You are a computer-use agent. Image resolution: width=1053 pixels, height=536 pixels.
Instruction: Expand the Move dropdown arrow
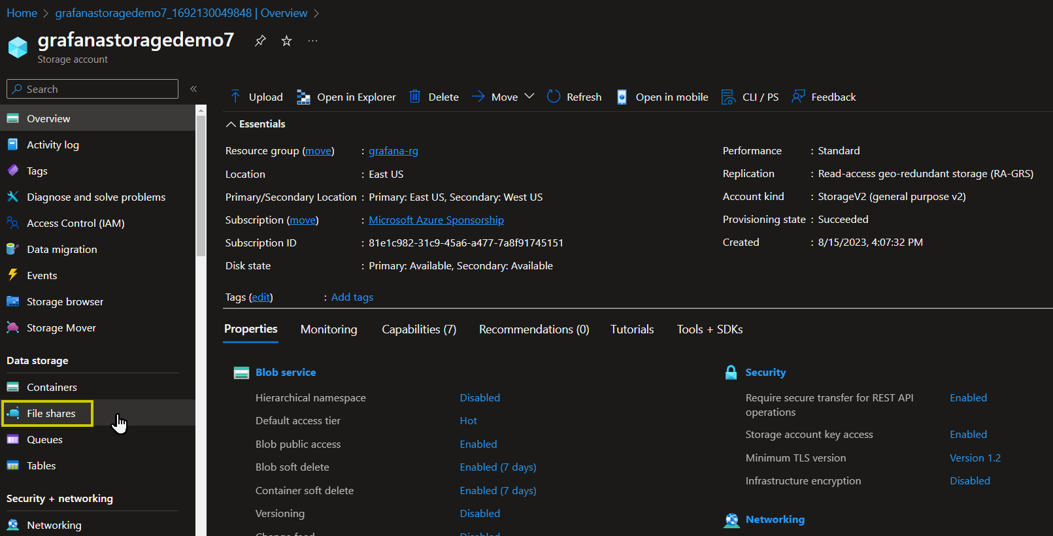(529, 96)
